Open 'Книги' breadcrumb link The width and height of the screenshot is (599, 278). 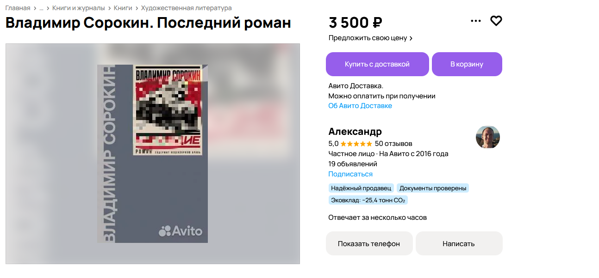coord(123,8)
